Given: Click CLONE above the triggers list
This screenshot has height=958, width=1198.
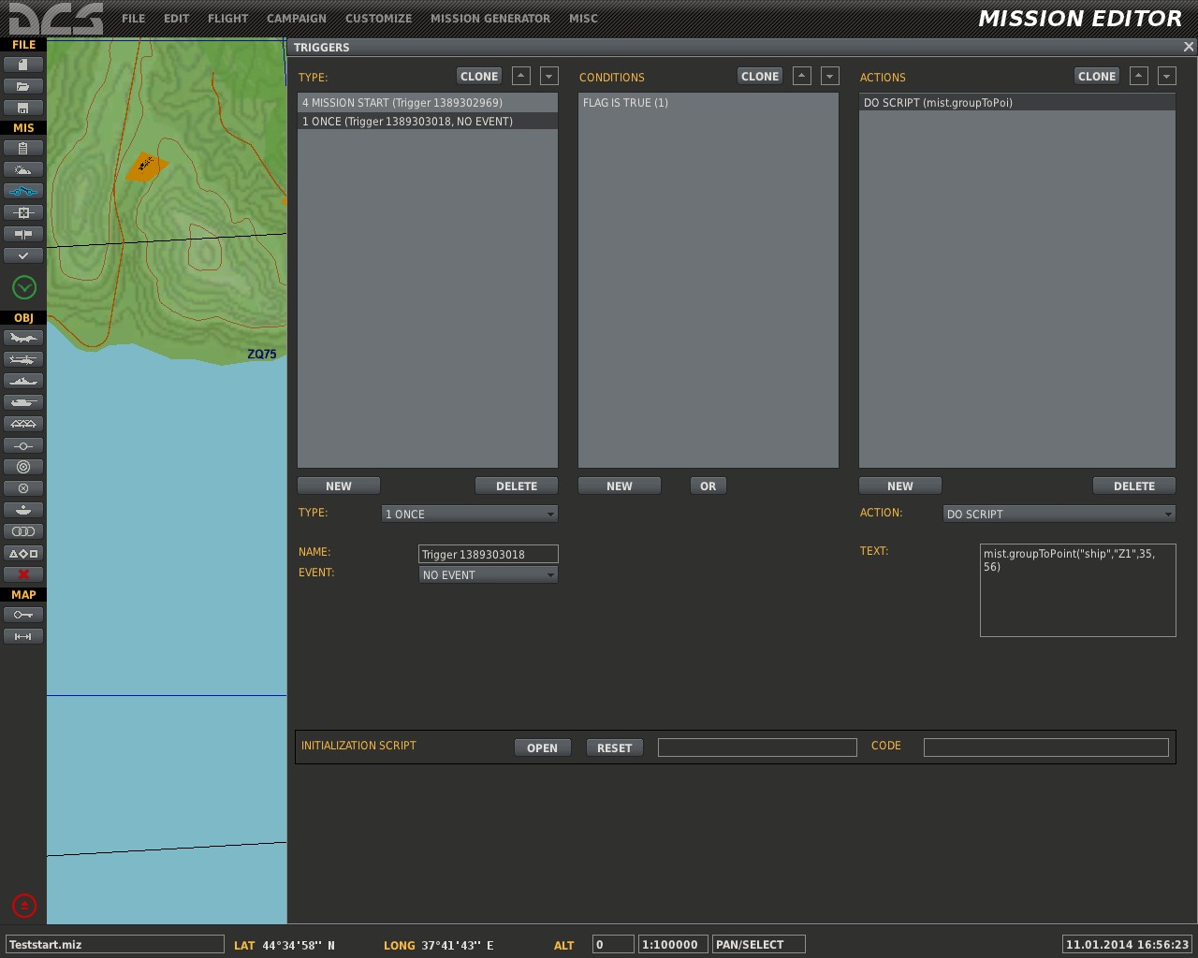Looking at the screenshot, I should click(x=479, y=76).
